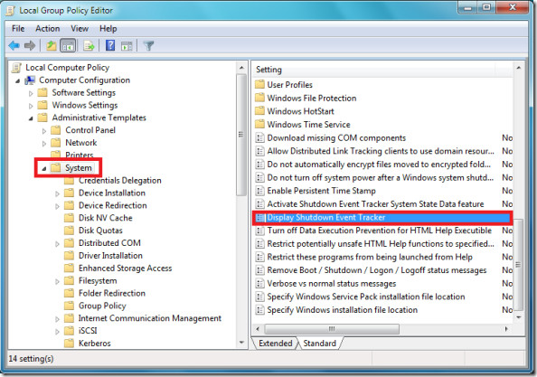Switch to the Extended tab
Screen dimensions: 537x377
(x=276, y=344)
